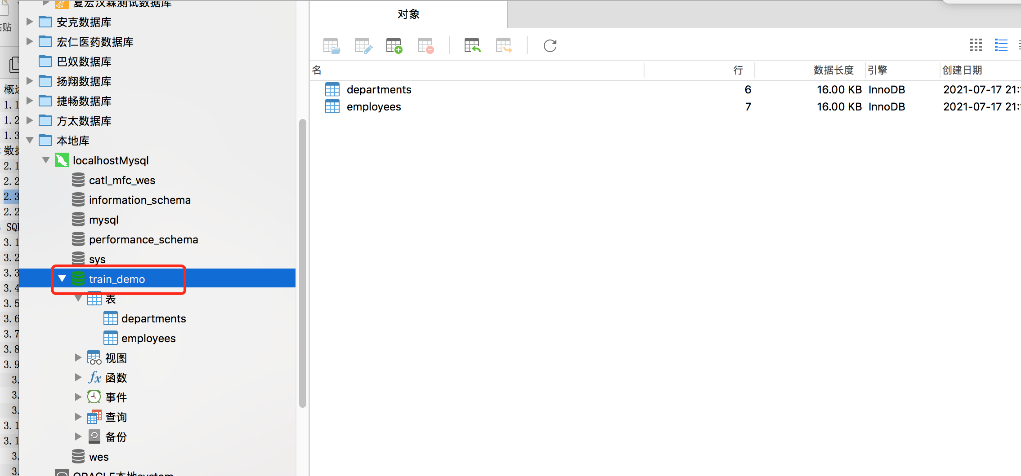Expand the 捷畅数据库 folder
Screen dimensions: 1021x476
30,101
